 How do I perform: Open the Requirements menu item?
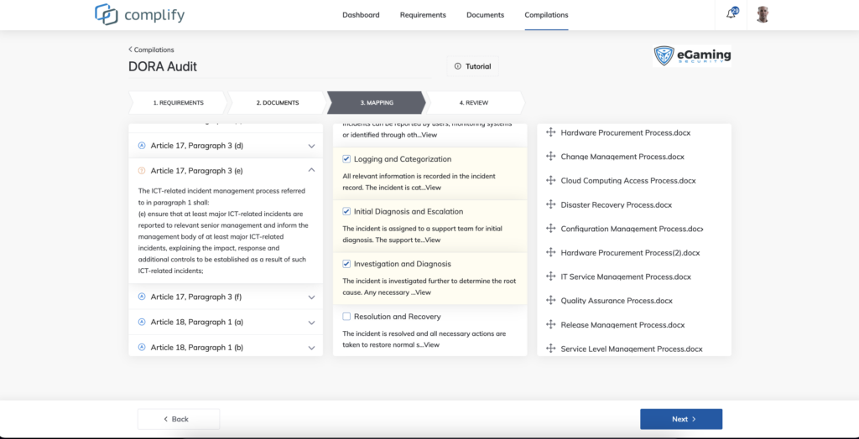(423, 15)
